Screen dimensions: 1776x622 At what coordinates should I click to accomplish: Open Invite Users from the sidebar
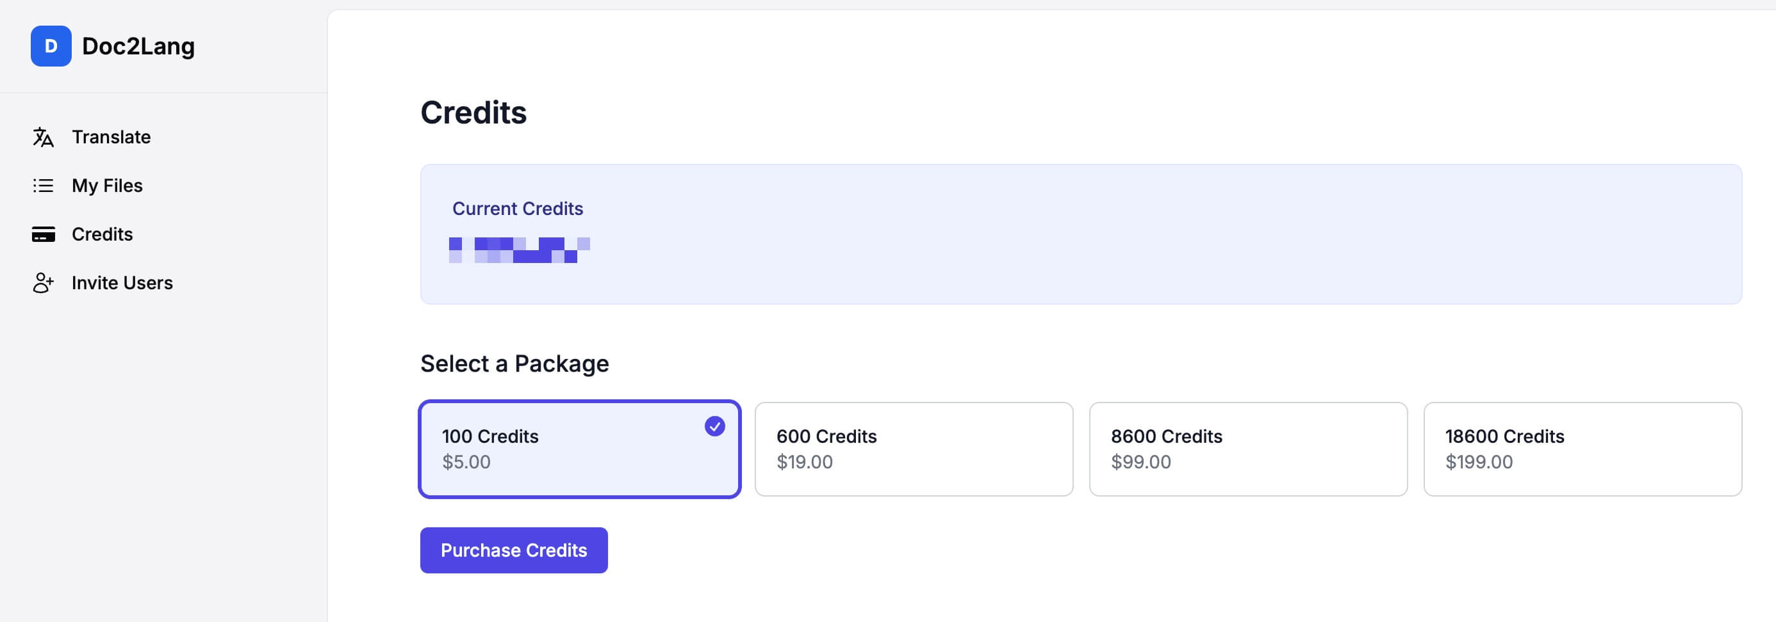[122, 283]
